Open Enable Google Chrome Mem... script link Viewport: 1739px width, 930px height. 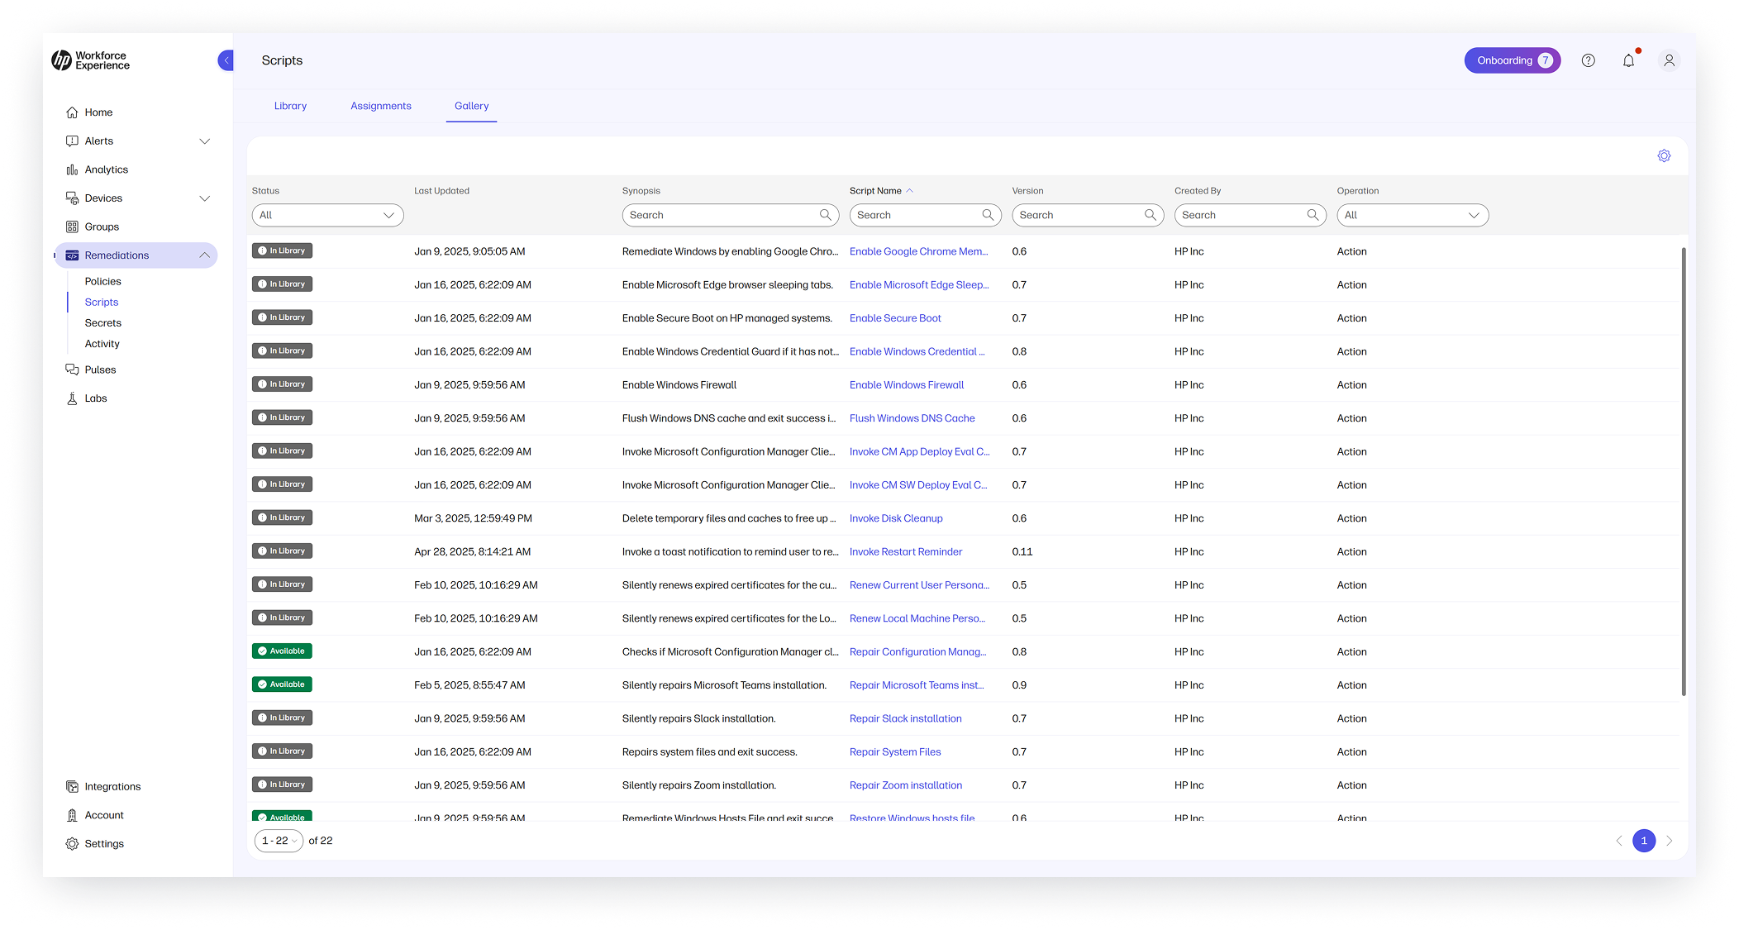tap(918, 251)
